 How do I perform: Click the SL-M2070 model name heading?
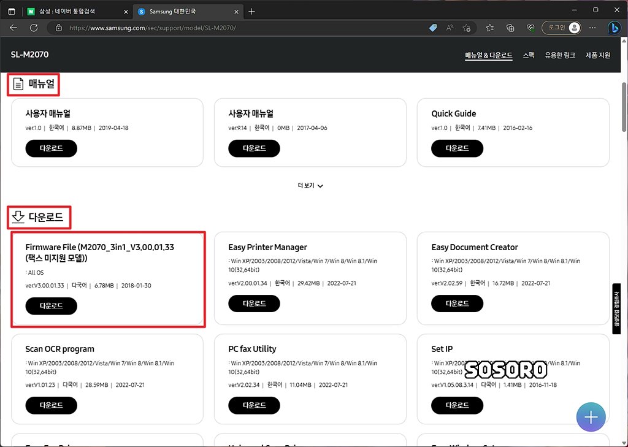(x=29, y=55)
